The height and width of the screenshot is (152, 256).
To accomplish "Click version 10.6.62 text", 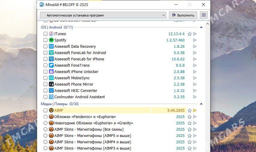I will coord(178,59).
